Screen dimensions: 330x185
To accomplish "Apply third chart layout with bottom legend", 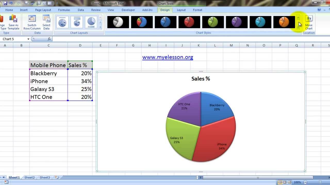I will pos(91,22).
